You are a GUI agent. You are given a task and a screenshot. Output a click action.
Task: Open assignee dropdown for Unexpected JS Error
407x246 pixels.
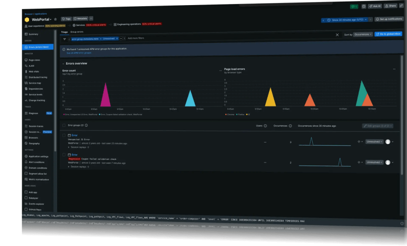pyautogui.click(x=389, y=142)
